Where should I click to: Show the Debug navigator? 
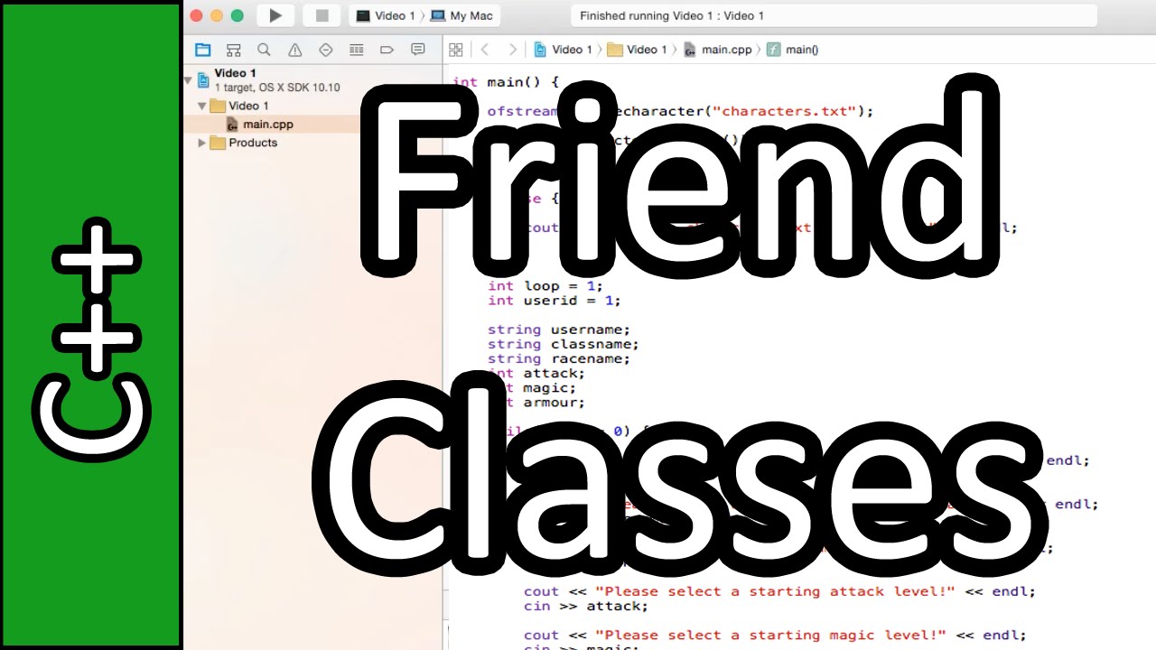click(x=356, y=50)
